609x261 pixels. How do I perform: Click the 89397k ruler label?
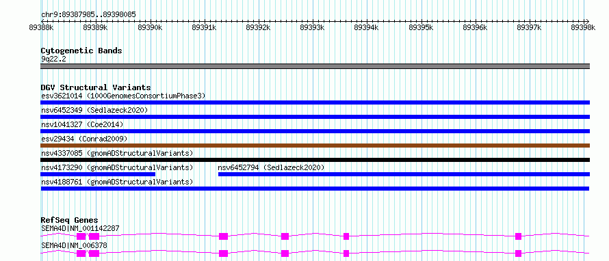pos(530,27)
